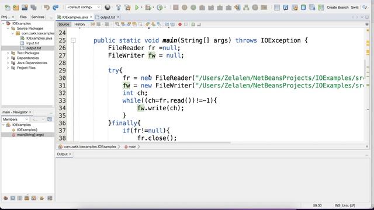Close the IOExamples.java tab
This screenshot has width=374, height=210.
[91, 17]
